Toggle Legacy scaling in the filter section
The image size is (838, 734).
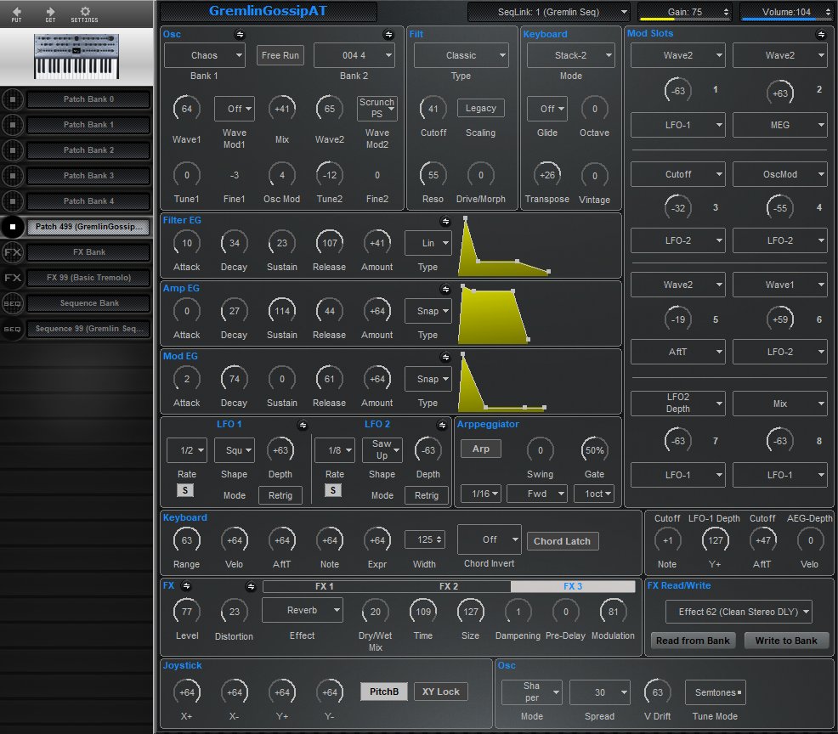480,109
